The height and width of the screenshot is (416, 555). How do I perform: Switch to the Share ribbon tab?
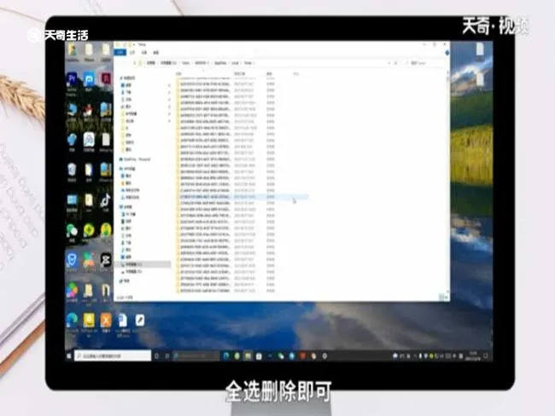pyautogui.click(x=144, y=52)
